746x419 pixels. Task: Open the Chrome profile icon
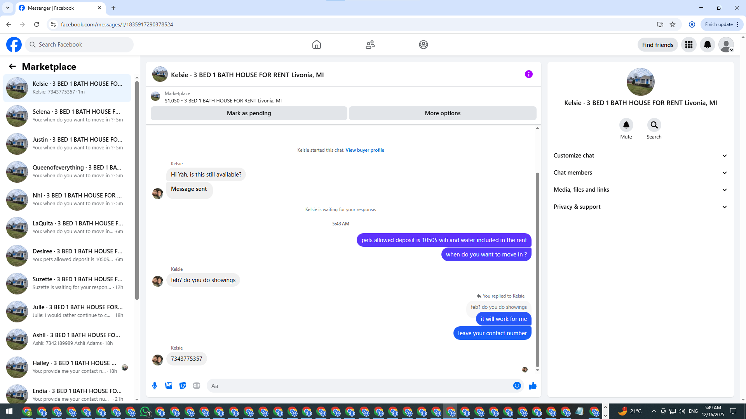point(692,24)
